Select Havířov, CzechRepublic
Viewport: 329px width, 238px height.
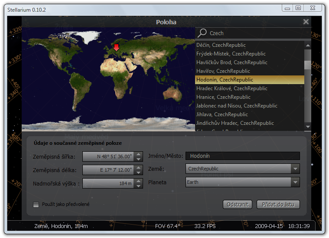[x=250, y=71]
